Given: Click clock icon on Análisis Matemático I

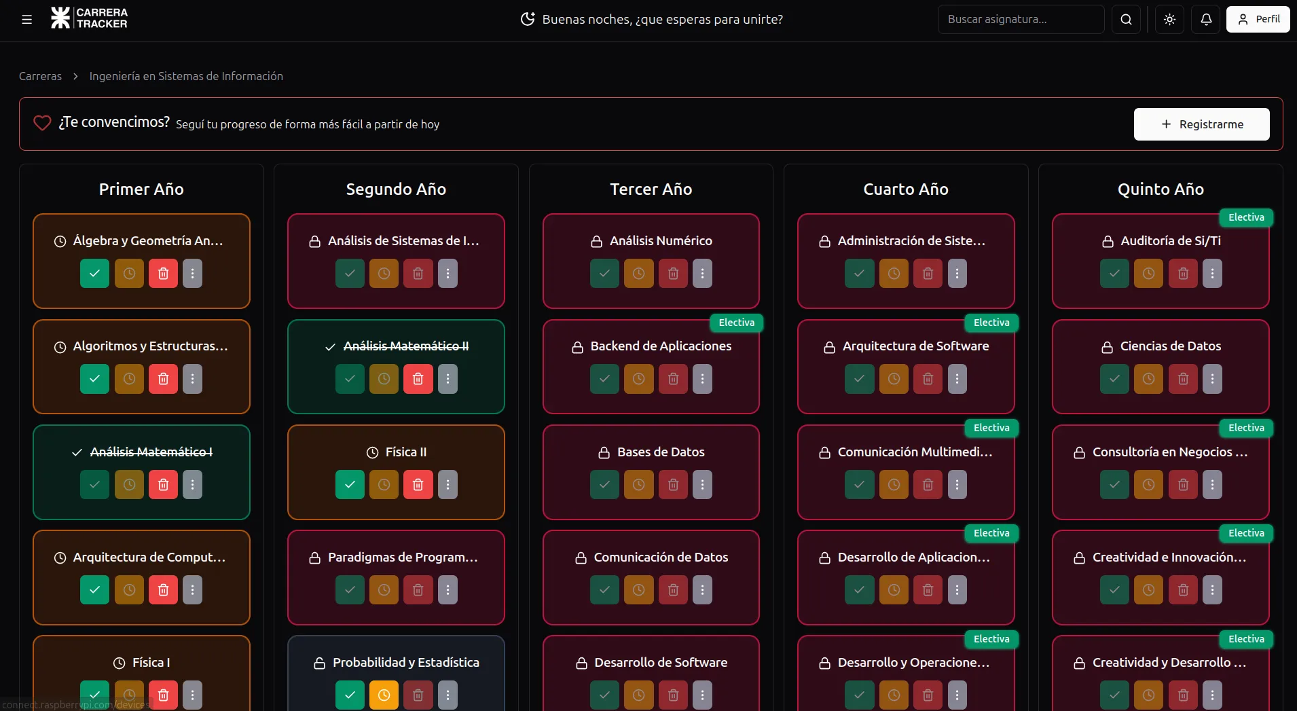Looking at the screenshot, I should tap(129, 485).
